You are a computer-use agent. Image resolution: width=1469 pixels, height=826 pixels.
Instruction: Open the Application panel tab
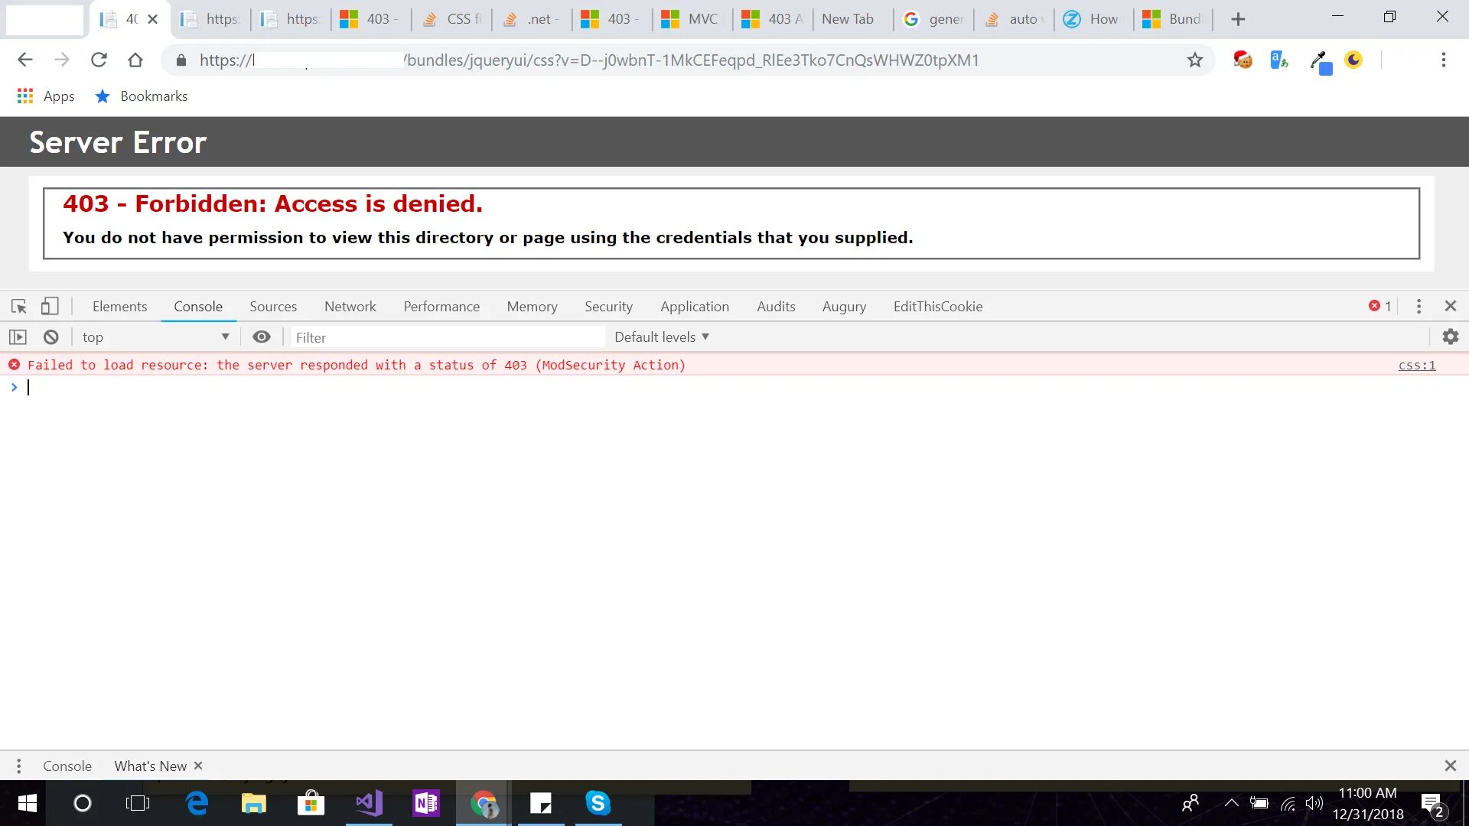(x=694, y=306)
